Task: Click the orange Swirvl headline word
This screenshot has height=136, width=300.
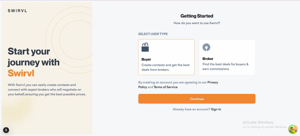Action: click(21, 73)
